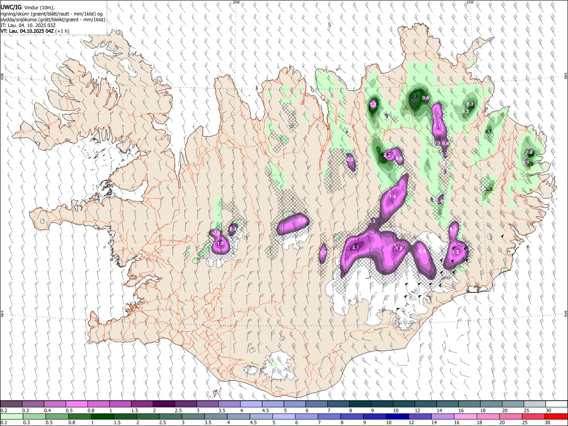The image size is (568, 426).
Task: Click the '15W' longitude label at the top
Action: [x=469, y=2]
